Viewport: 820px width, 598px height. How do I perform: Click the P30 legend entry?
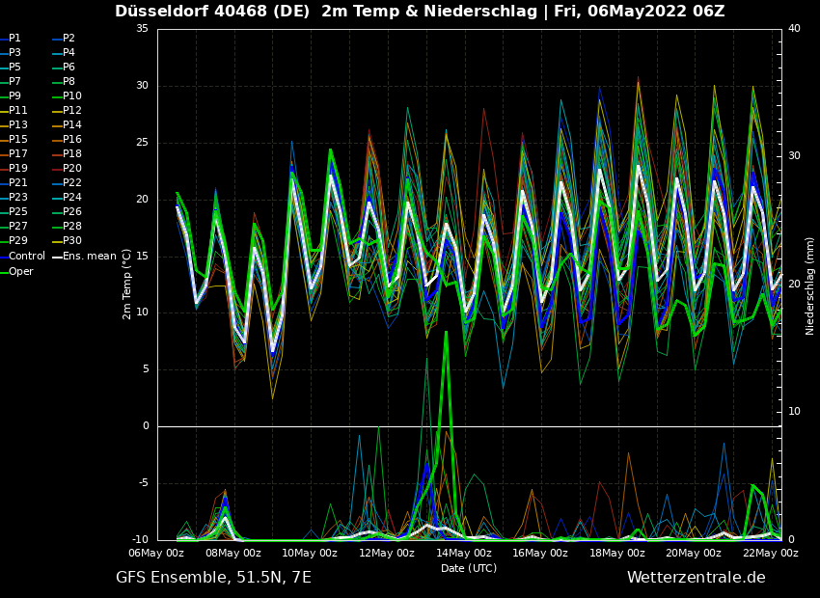pos(72,241)
